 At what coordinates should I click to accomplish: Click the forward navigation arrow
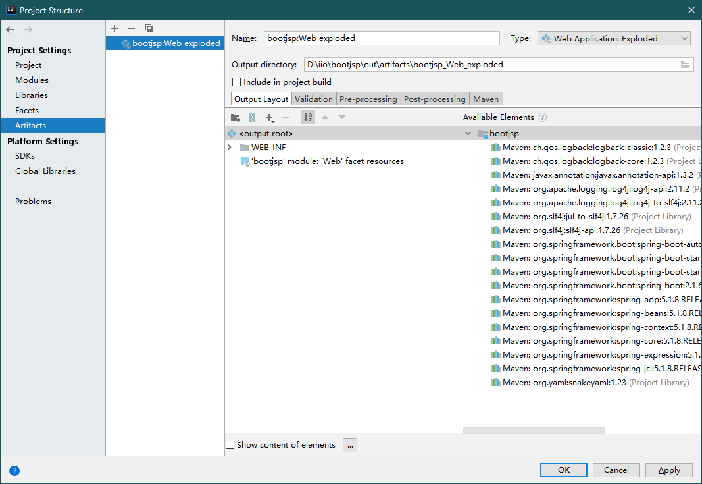(x=28, y=30)
